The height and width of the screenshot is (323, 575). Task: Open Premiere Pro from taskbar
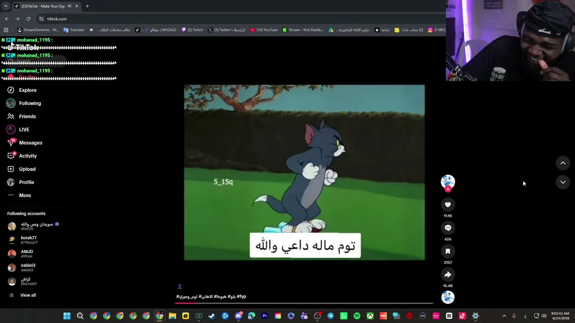click(x=265, y=316)
